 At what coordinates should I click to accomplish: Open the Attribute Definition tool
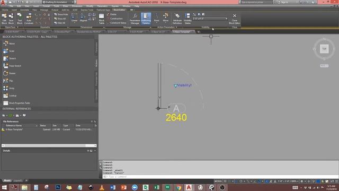177,19
